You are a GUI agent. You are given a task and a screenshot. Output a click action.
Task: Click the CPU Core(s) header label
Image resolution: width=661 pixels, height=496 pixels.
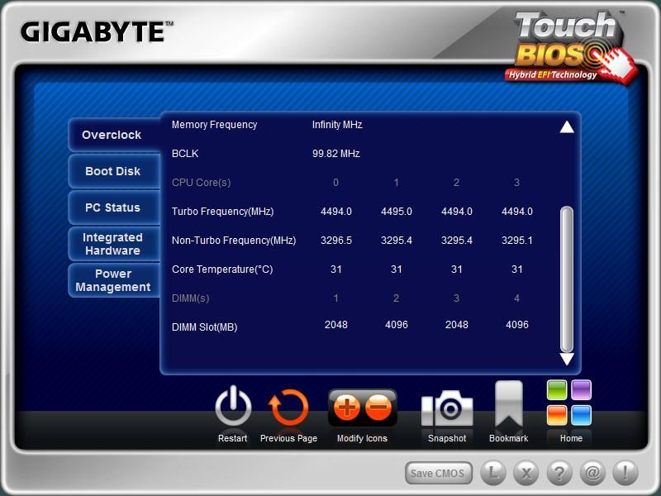[x=201, y=183]
